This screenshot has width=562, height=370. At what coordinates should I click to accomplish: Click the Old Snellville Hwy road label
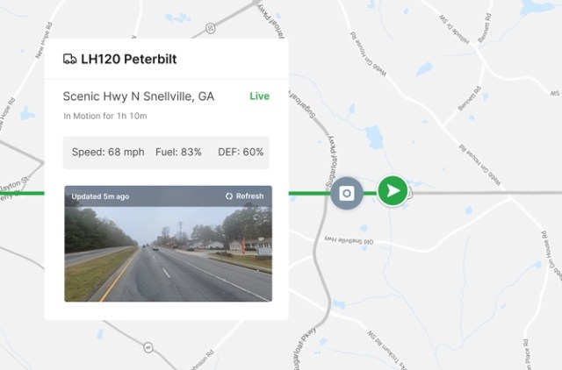(349, 240)
